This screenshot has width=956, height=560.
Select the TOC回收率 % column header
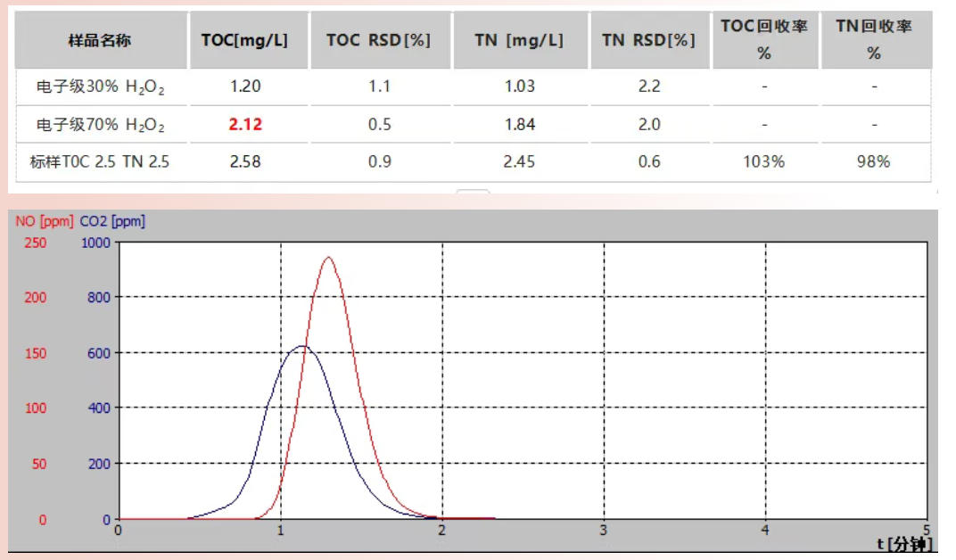[x=764, y=40]
